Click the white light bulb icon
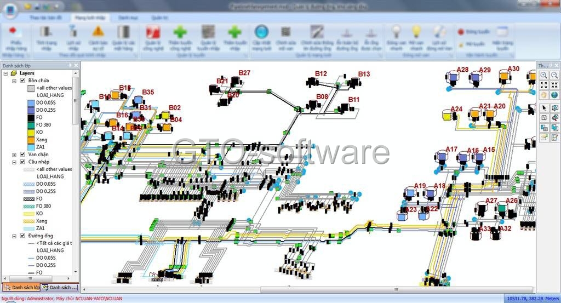 point(396,31)
